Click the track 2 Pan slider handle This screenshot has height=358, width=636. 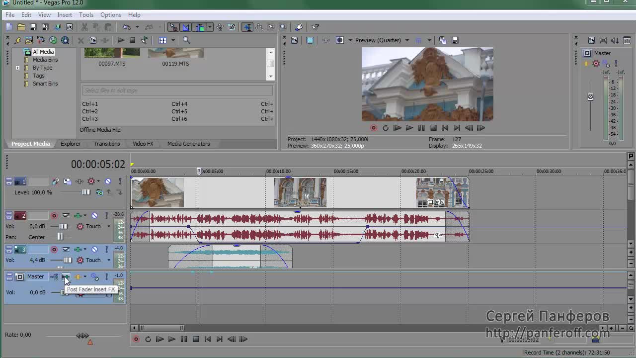(x=61, y=237)
